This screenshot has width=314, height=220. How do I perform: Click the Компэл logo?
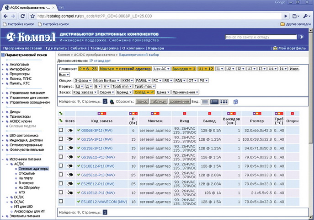[31, 37]
